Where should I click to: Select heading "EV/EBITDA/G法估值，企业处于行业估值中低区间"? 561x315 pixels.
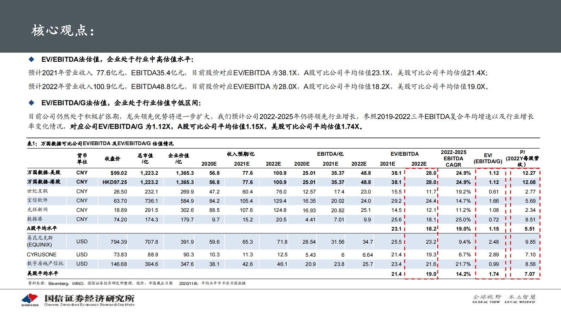[121, 103]
